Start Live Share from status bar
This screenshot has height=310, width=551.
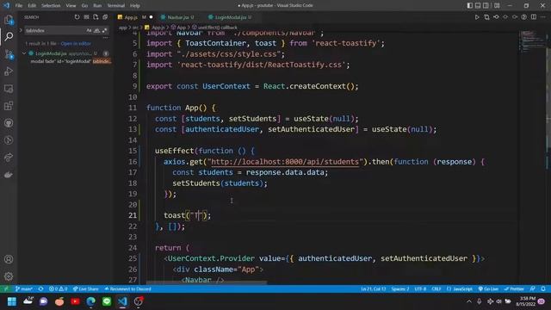click(x=86, y=289)
